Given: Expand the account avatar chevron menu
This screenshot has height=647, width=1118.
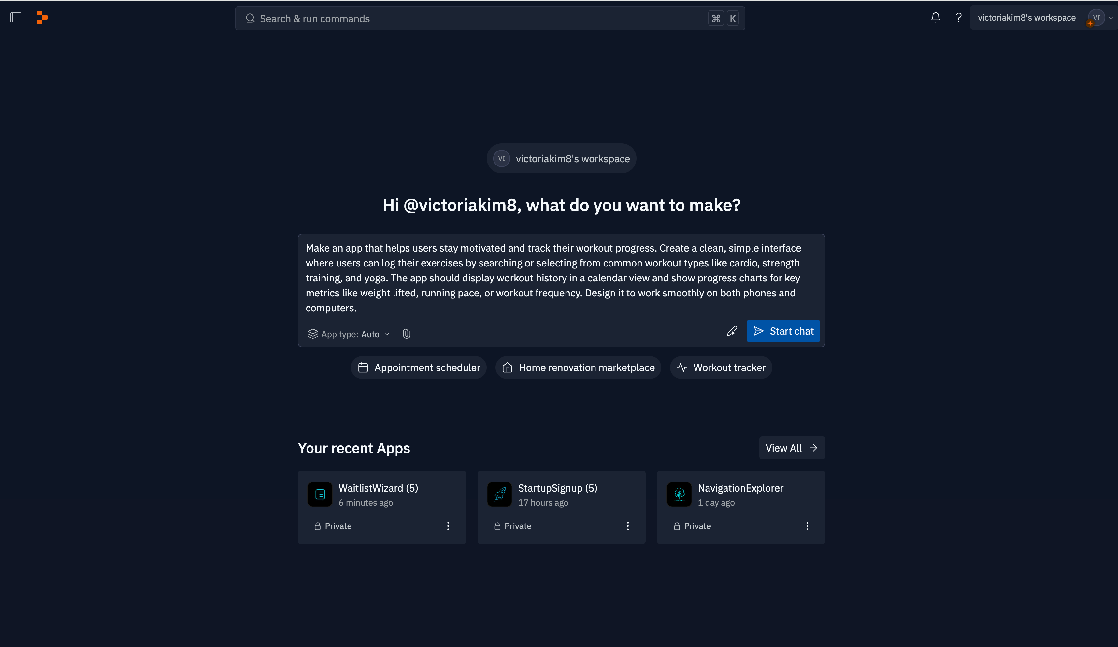Looking at the screenshot, I should (1111, 18).
